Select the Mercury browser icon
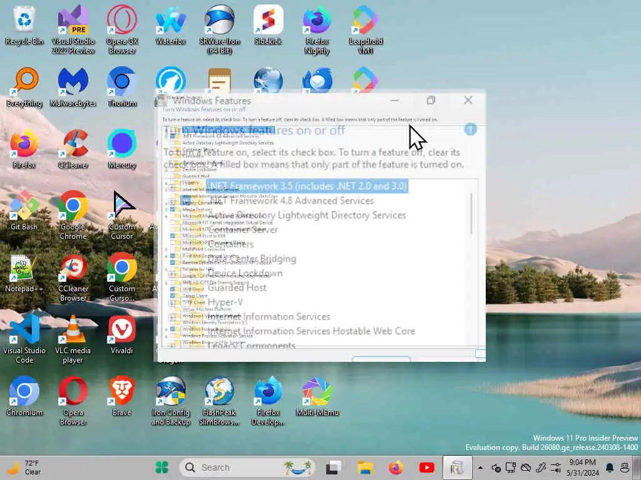Image resolution: width=641 pixels, height=480 pixels. click(x=122, y=149)
